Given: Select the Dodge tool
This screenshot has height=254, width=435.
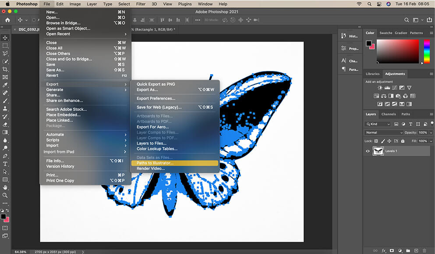Looking at the screenshot, I should (x=5, y=148).
